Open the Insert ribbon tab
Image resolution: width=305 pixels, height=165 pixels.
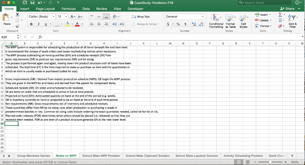[x=25, y=9]
